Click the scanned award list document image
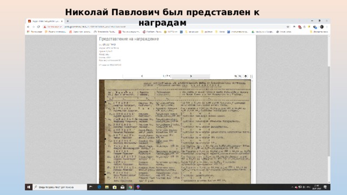Screen dimensions: 347x195 175,132
